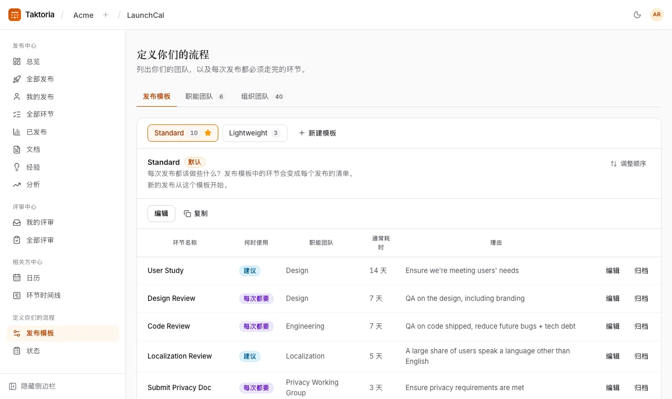Click the 编辑 button under Standard description
The height and width of the screenshot is (399, 672).
pyautogui.click(x=161, y=213)
